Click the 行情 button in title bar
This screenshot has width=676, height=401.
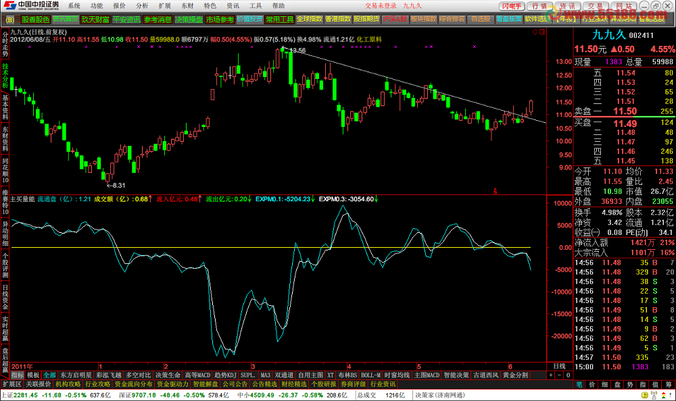[539, 6]
